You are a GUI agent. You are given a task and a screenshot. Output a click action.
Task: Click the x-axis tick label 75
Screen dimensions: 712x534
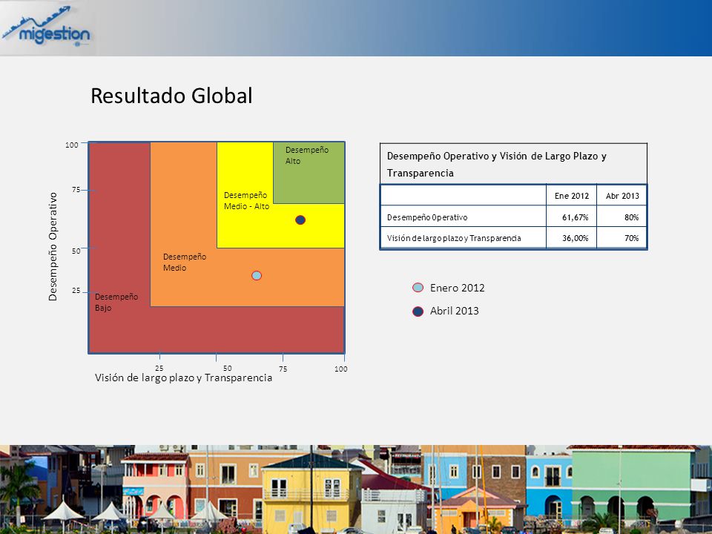coord(283,369)
